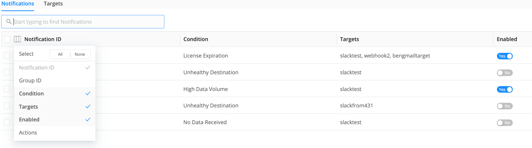
Task: Click the Enabled column checkmark icon
Action: pos(88,119)
